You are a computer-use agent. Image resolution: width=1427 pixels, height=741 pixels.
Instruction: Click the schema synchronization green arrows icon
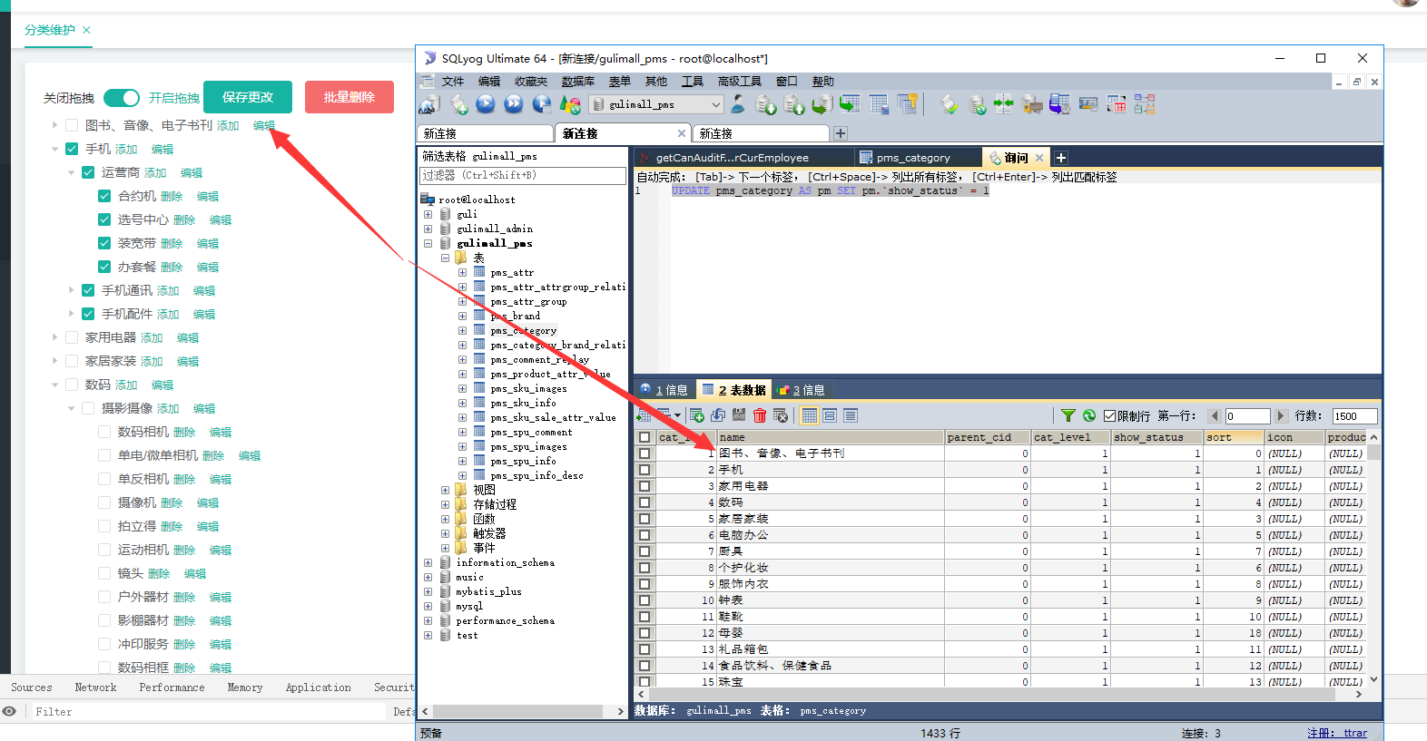(x=1003, y=104)
